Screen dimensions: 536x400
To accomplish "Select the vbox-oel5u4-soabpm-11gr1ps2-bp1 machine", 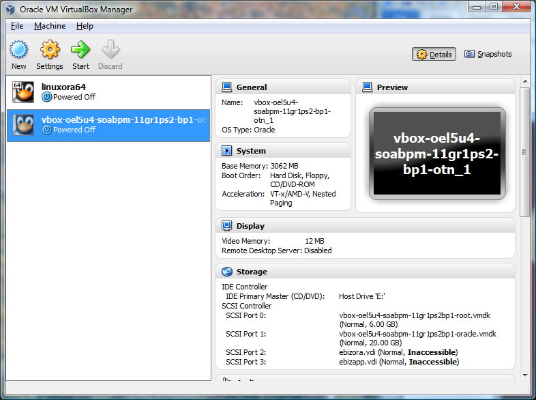I will (108, 125).
